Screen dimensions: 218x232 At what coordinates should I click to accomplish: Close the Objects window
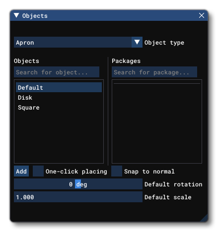[202, 15]
